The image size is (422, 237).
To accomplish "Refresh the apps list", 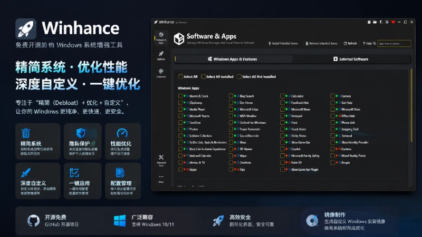I will (x=350, y=43).
